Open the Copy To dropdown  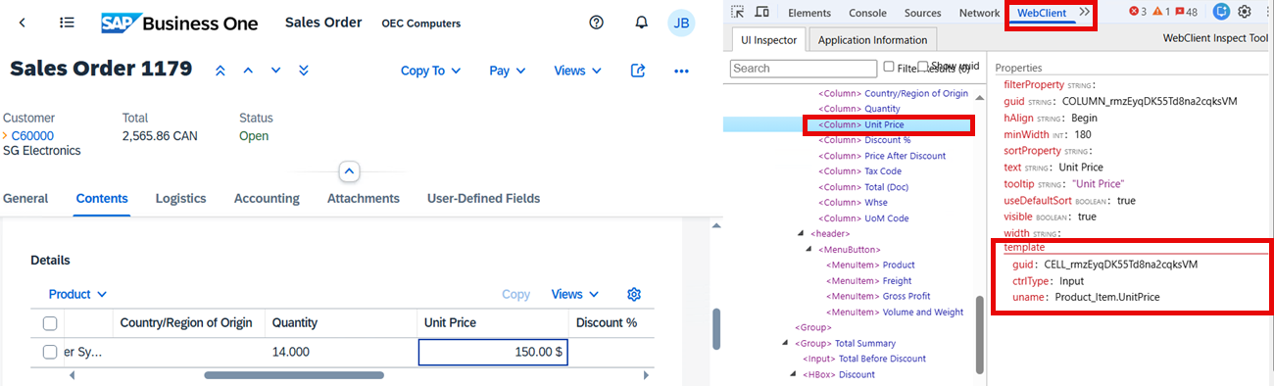click(x=431, y=71)
